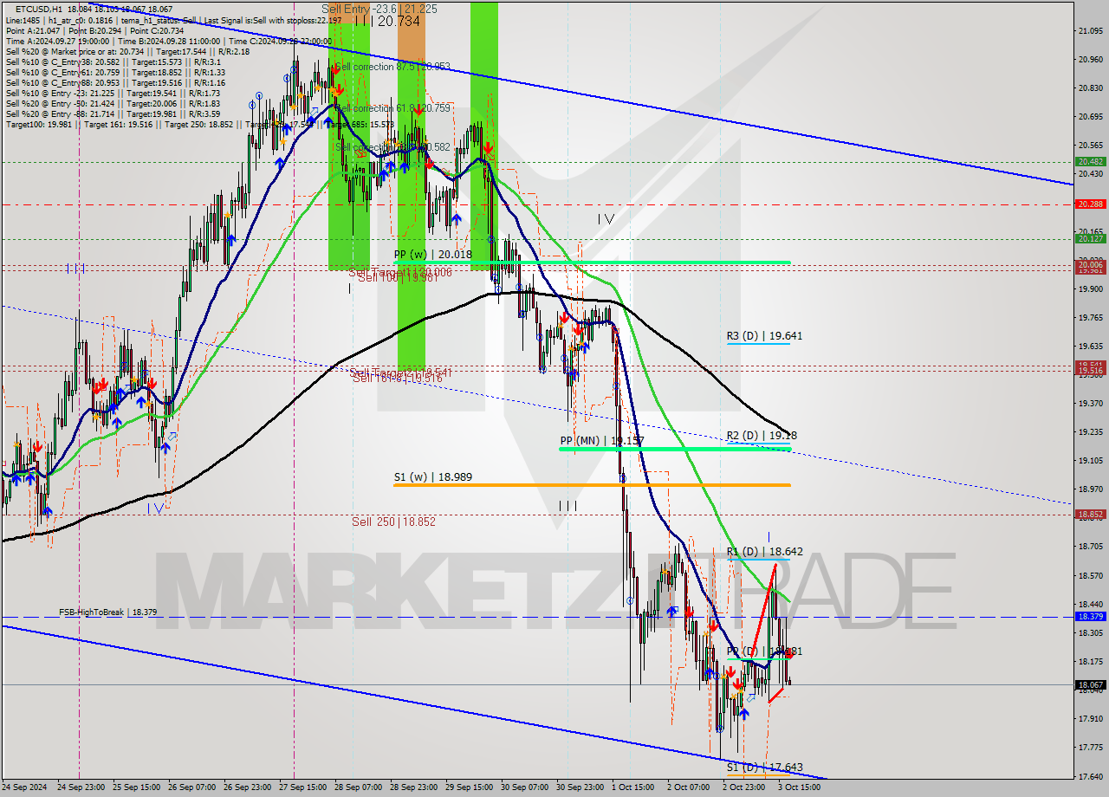Click the Sell 250 | 18.852 label
1109x797 pixels.
(x=393, y=522)
